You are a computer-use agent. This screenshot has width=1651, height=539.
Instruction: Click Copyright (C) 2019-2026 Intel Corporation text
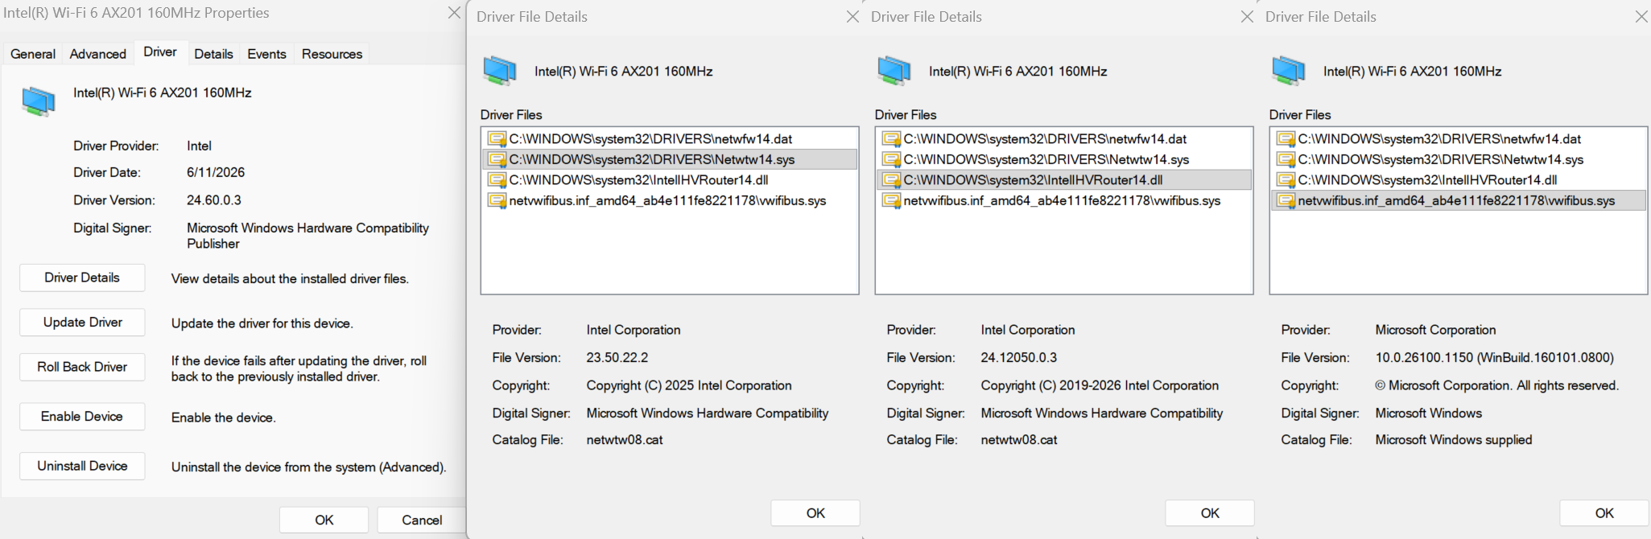pyautogui.click(x=1100, y=385)
